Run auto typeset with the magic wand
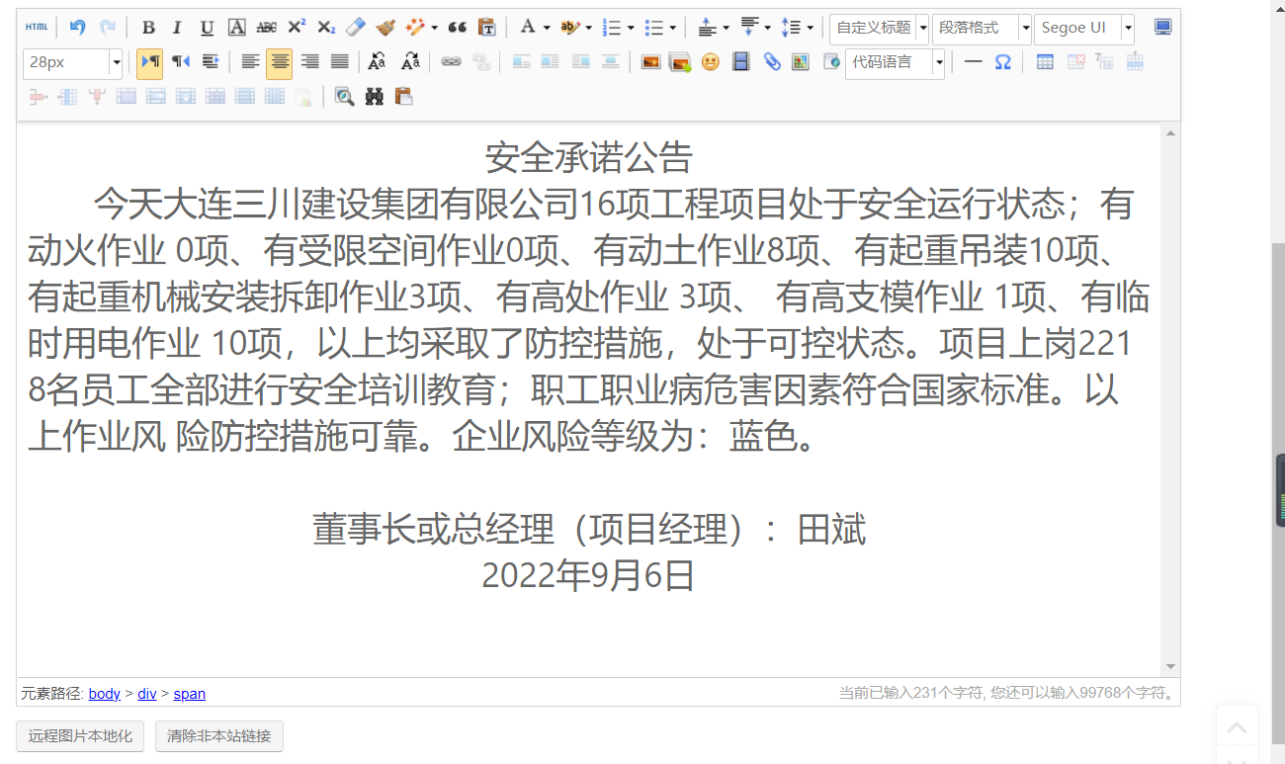This screenshot has width=1285, height=764. coord(416,28)
